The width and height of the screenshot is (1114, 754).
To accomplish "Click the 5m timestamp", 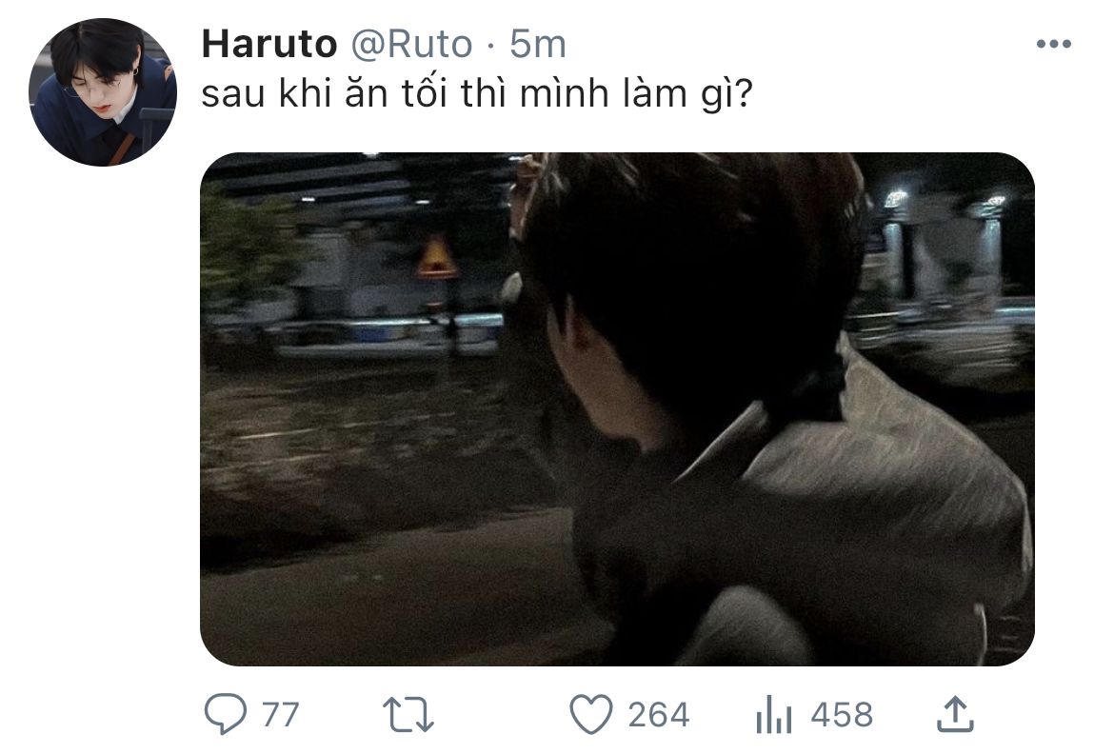I will click(x=538, y=44).
